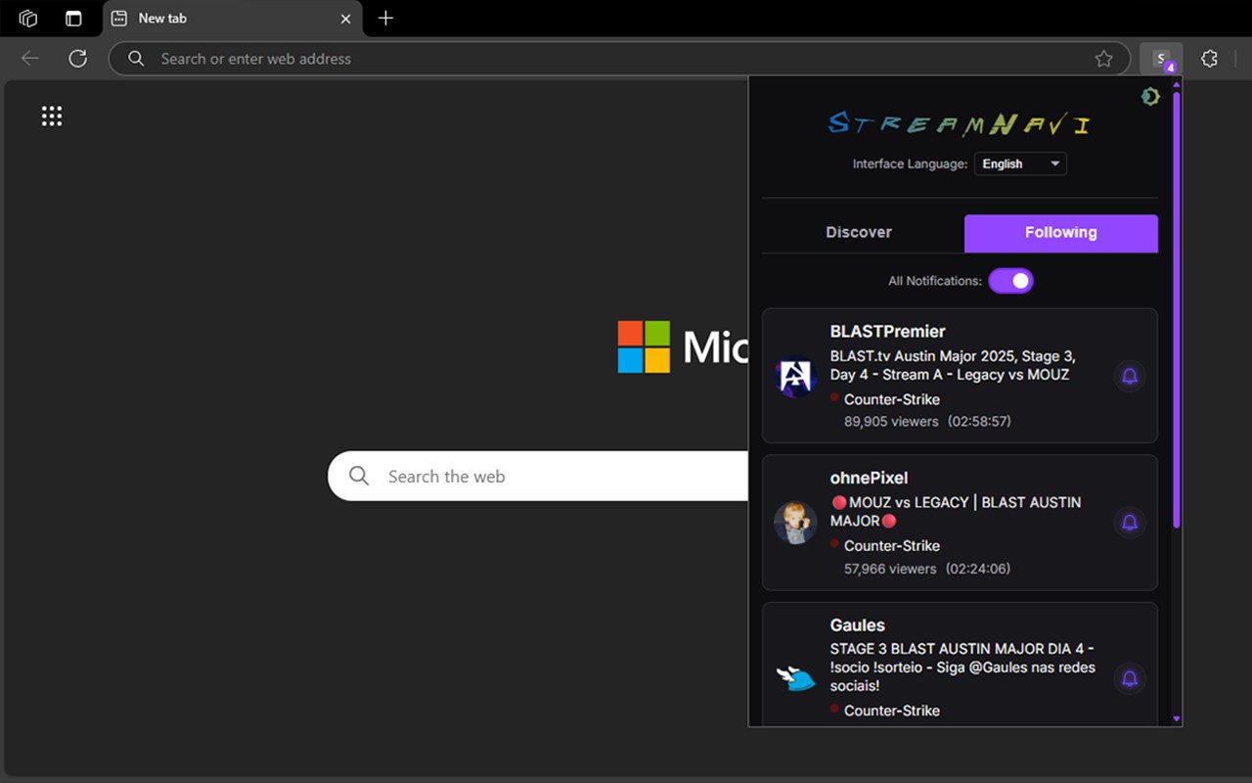
Task: Click the BLASTPremier channel avatar
Action: [795, 376]
